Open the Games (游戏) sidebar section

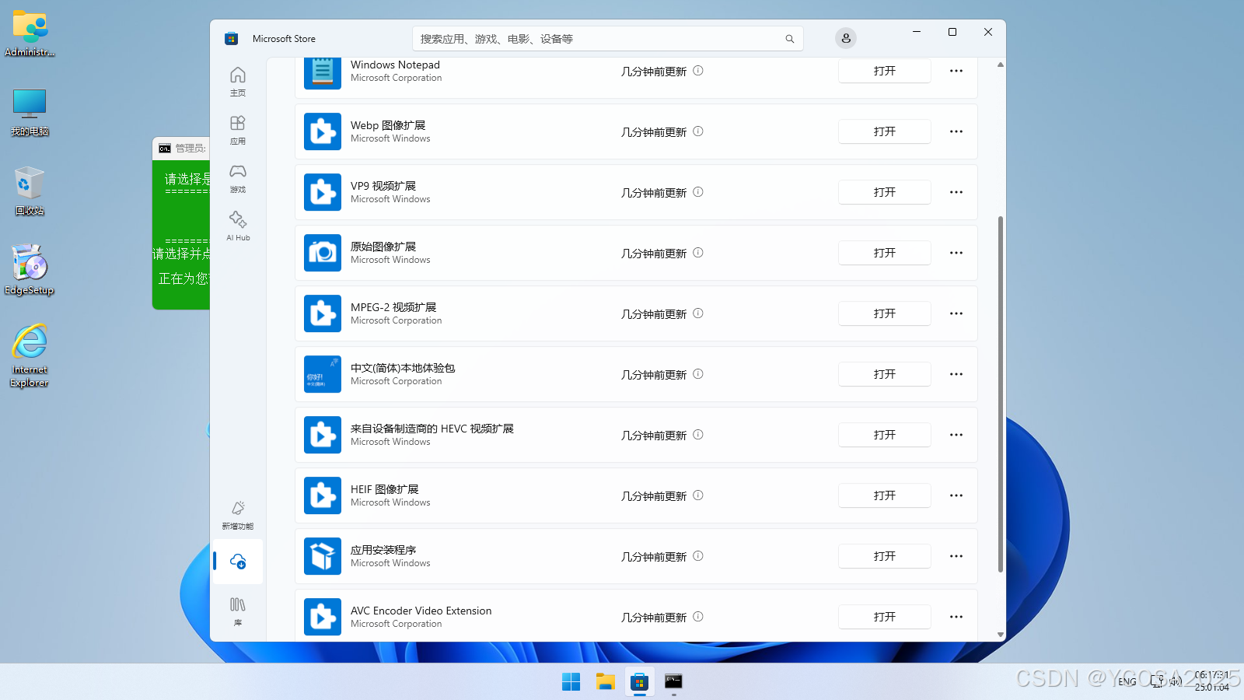[x=238, y=178]
